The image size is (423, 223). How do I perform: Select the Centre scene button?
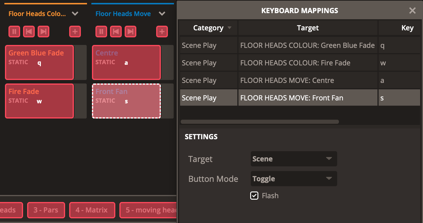click(x=126, y=62)
